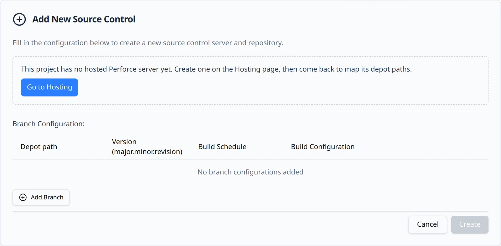Image resolution: width=501 pixels, height=246 pixels.
Task: Select the Version (major.minor.revision) column header
Action: (x=147, y=147)
